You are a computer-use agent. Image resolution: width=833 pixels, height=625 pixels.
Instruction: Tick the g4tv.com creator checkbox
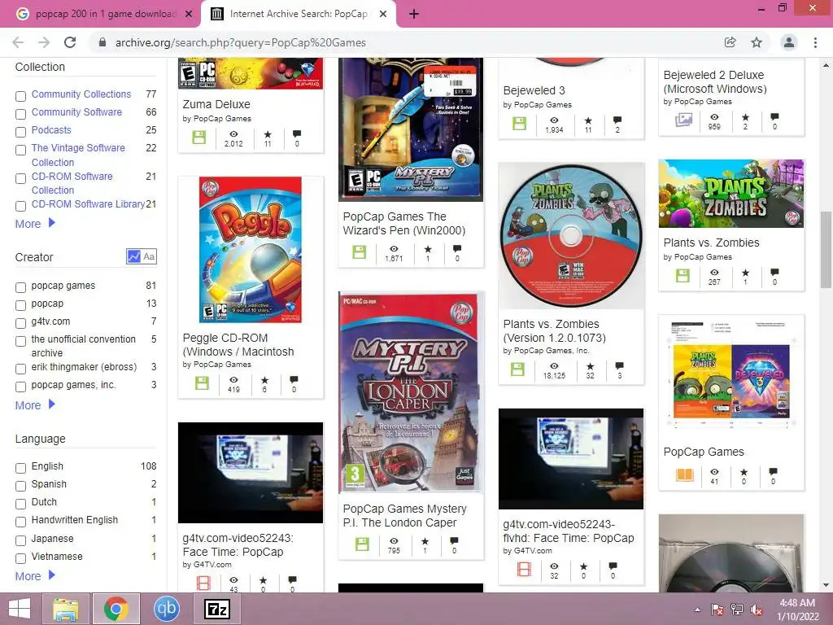tap(20, 323)
